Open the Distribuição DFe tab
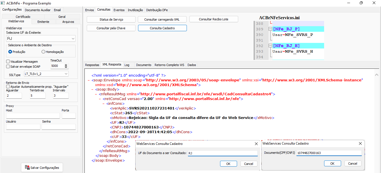Viewport: 381px width, 173px height. point(157,10)
